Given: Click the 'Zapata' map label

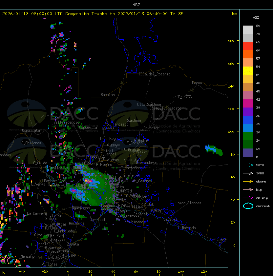Looking at the screenshot, I should 73,244.
